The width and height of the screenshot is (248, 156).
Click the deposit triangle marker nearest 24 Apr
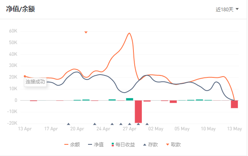[94, 124]
